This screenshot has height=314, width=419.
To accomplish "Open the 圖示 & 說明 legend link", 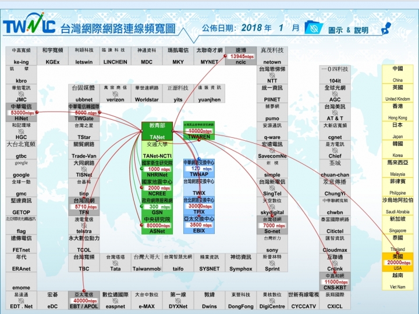I will (x=348, y=30).
